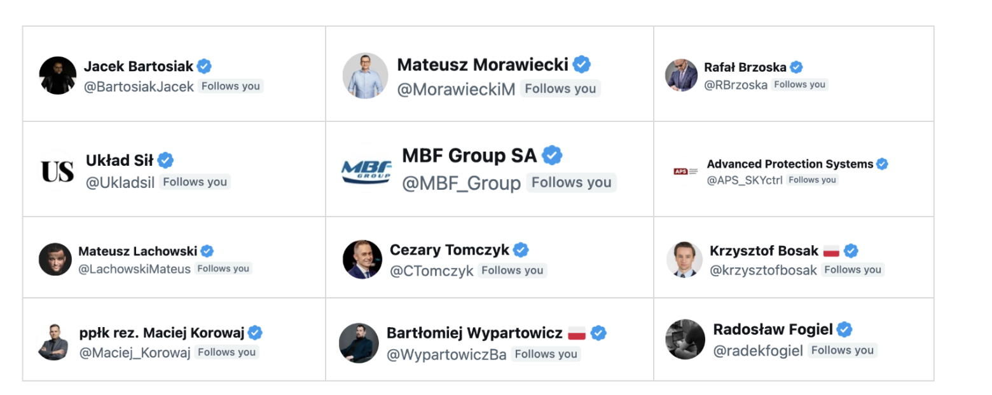Click the MBF Group logo image
The width and height of the screenshot is (992, 395).
coord(366,170)
